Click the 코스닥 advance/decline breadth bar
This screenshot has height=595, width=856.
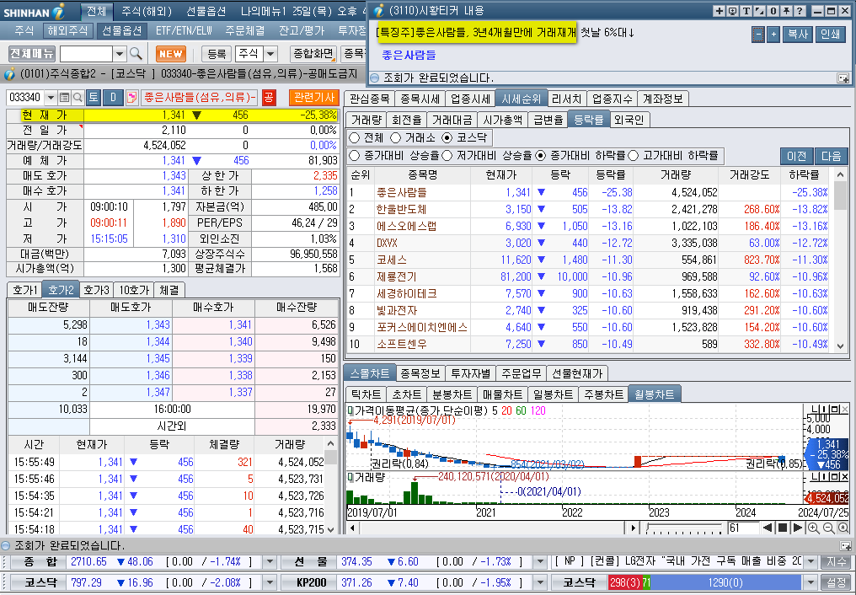click(704, 582)
